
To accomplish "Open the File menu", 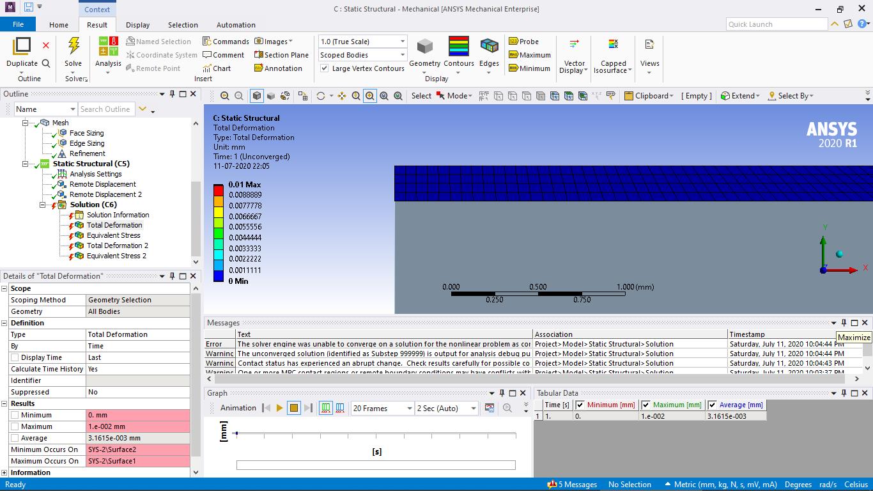I will [18, 24].
